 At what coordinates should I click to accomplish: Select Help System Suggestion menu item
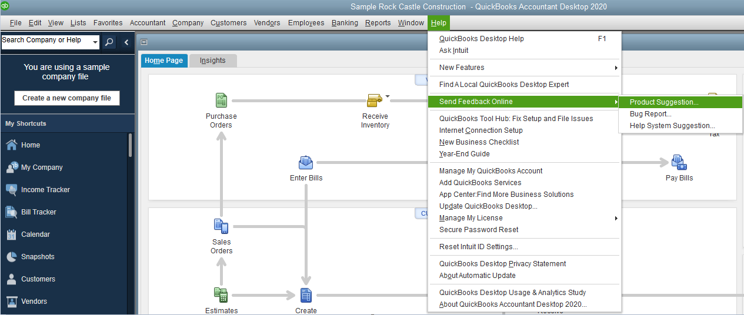click(680, 126)
